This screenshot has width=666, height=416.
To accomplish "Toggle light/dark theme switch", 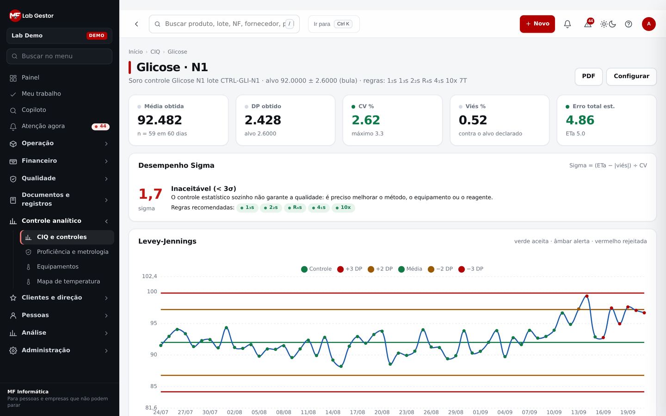I will [x=608, y=24].
